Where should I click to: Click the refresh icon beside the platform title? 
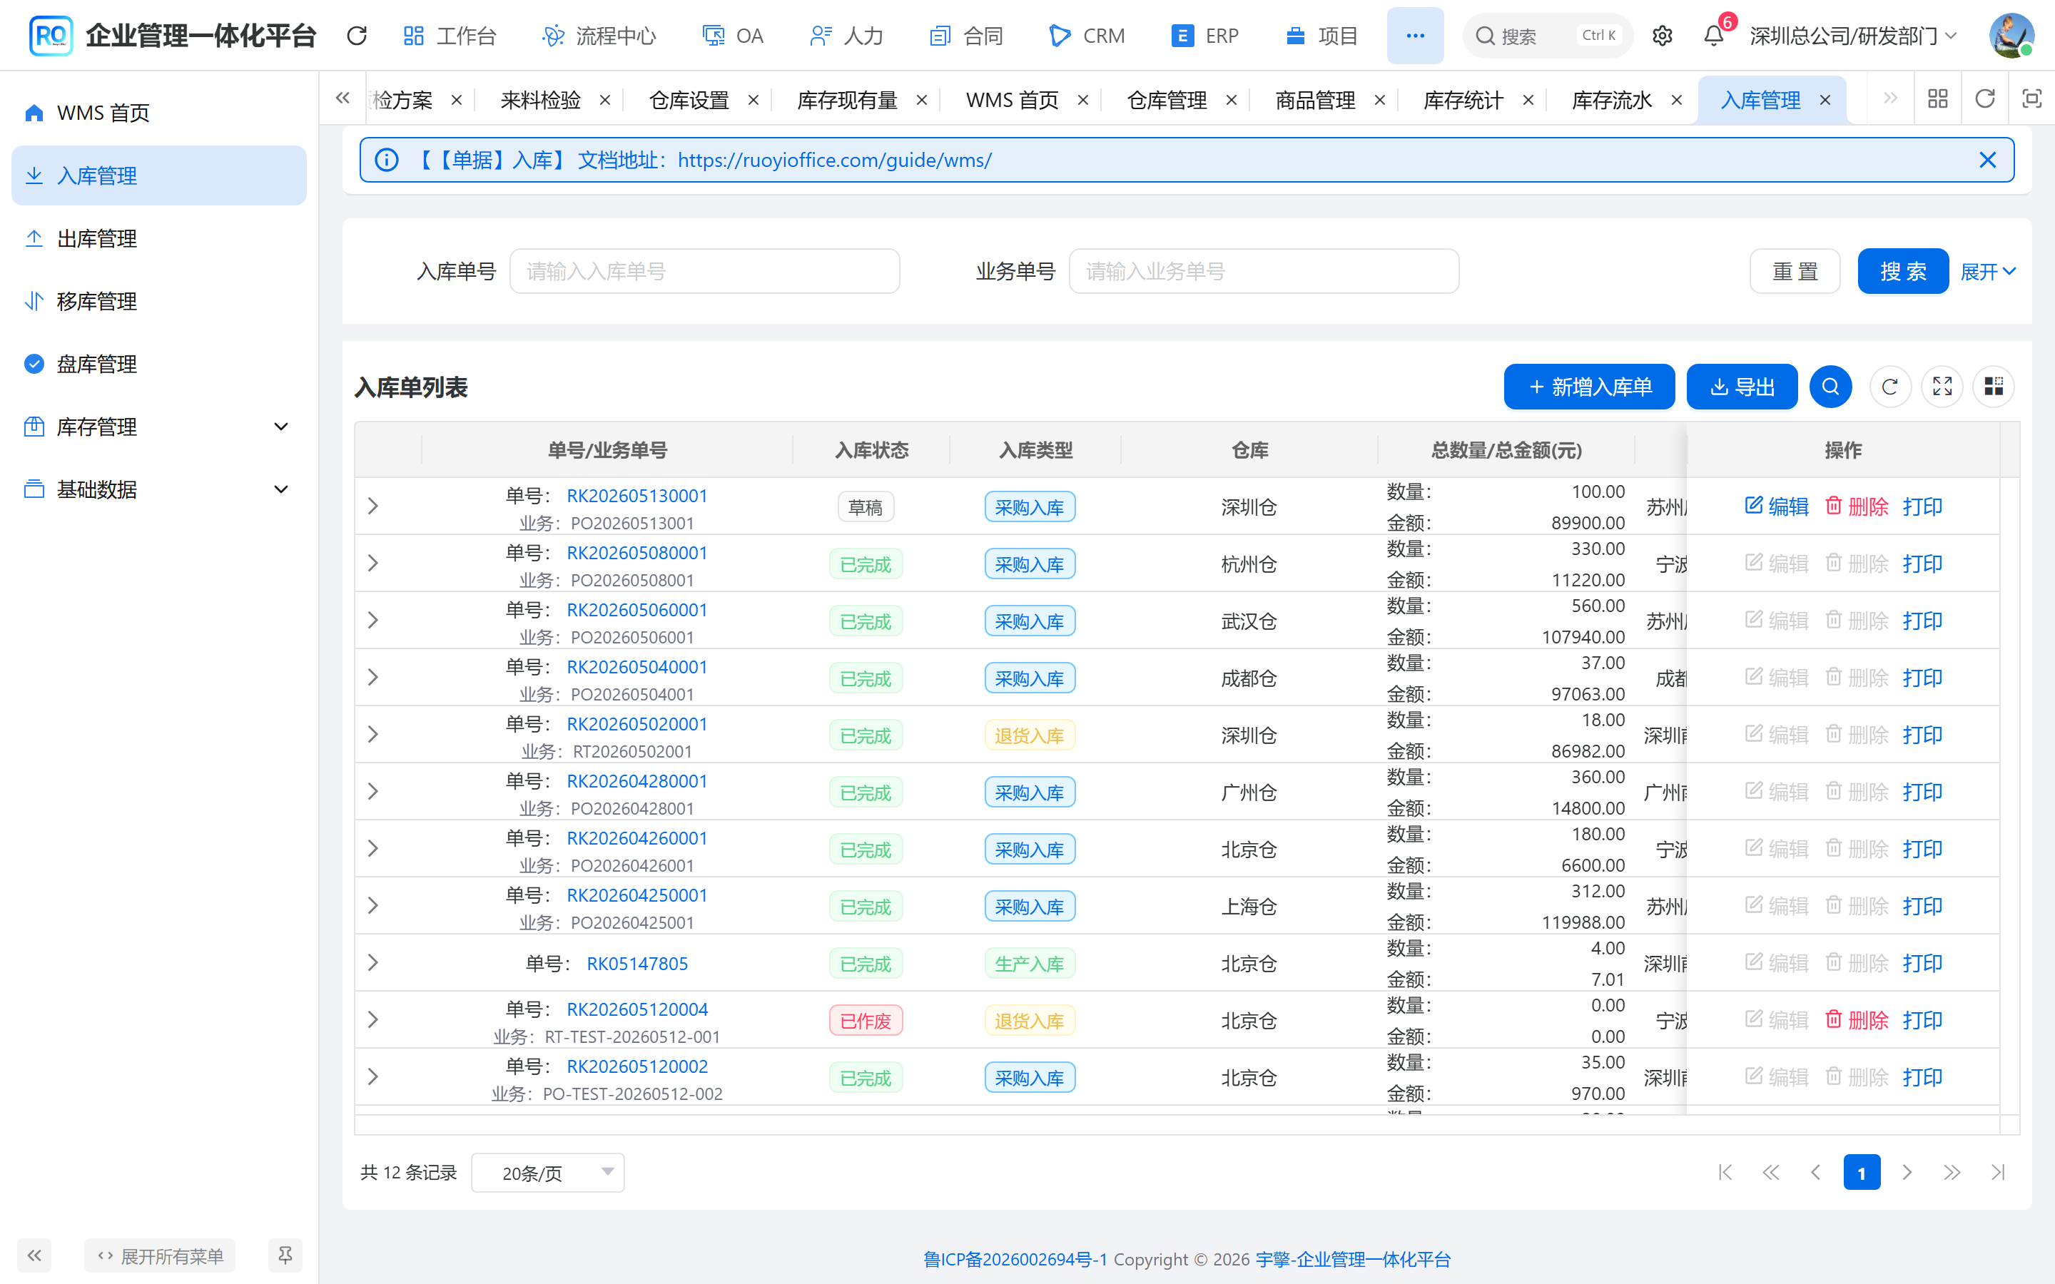(x=357, y=36)
